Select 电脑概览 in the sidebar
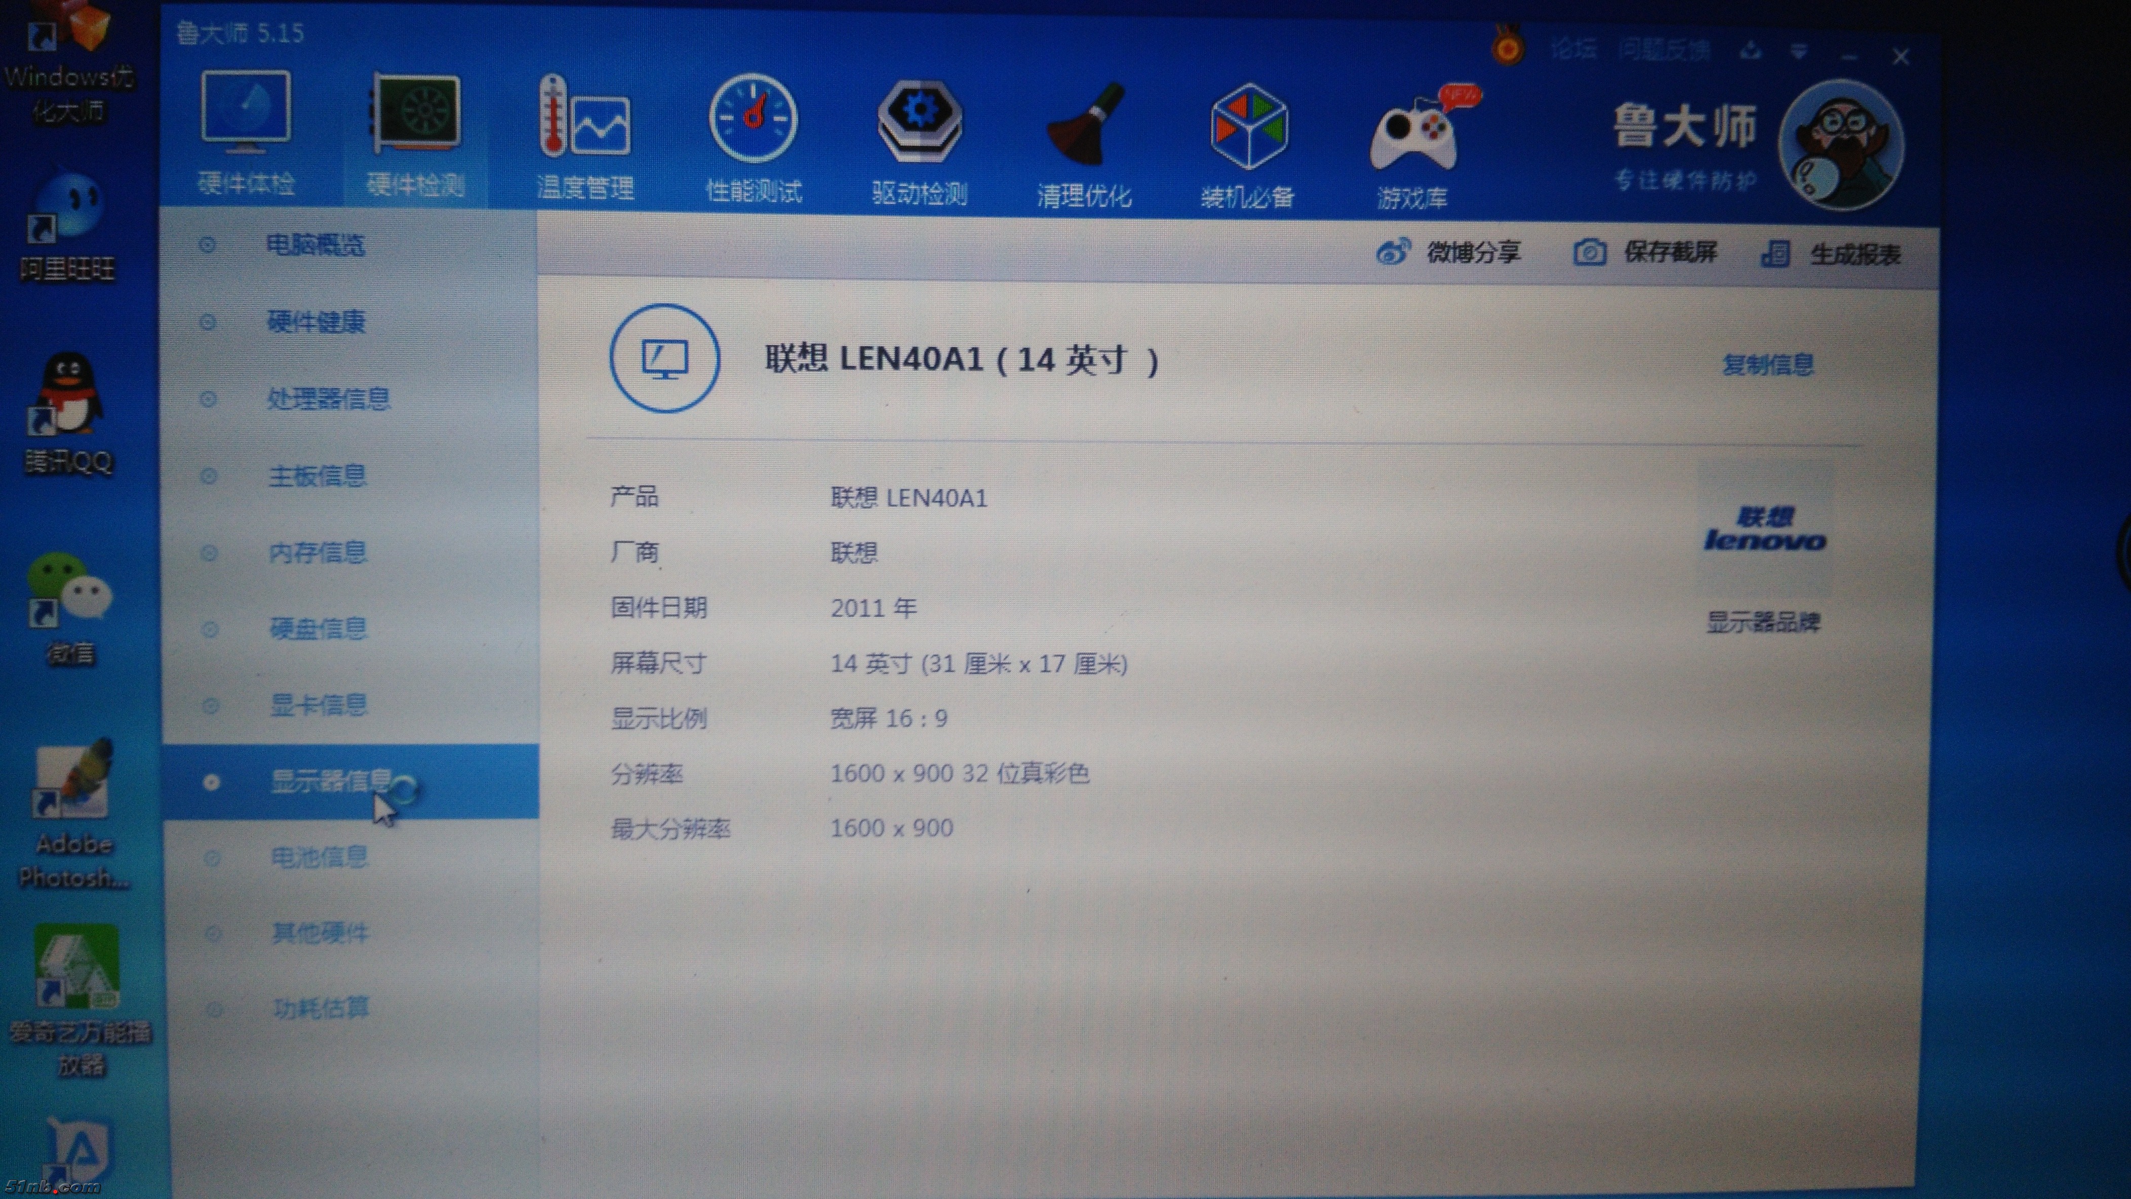Image resolution: width=2131 pixels, height=1199 pixels. (314, 245)
